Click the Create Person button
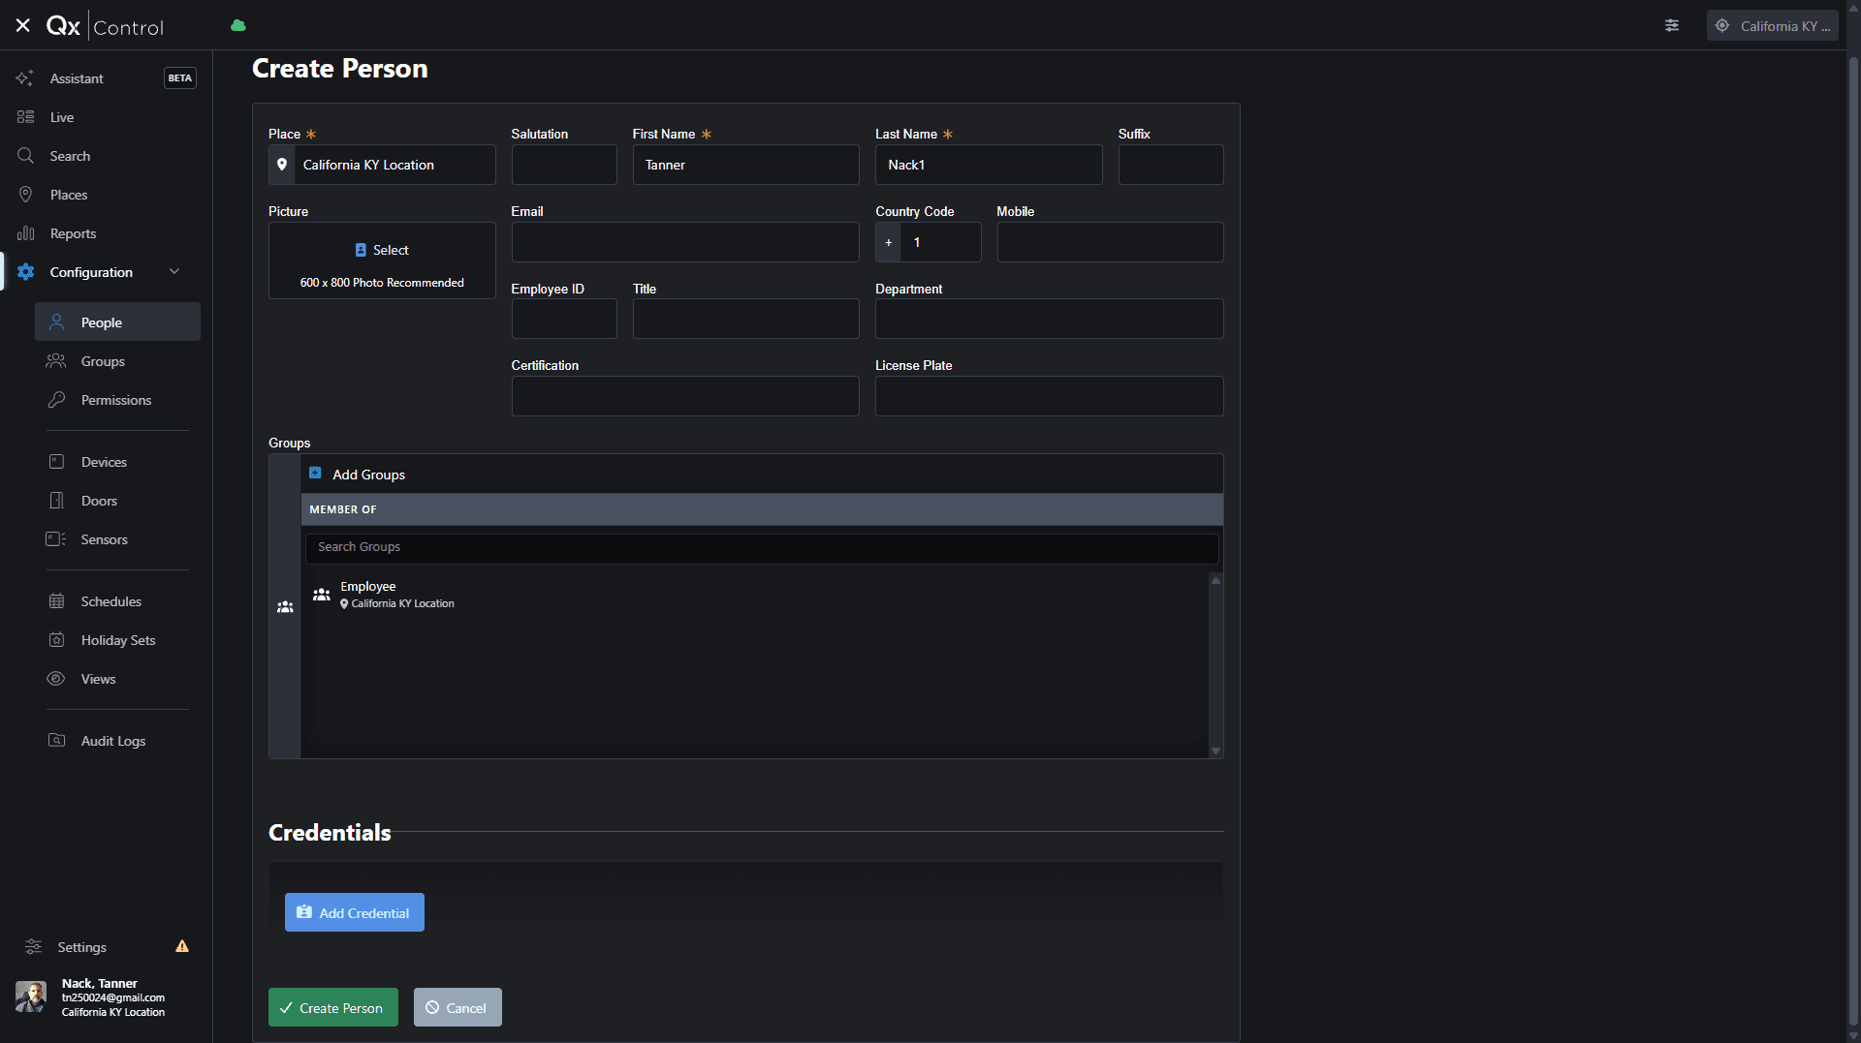 (332, 1007)
